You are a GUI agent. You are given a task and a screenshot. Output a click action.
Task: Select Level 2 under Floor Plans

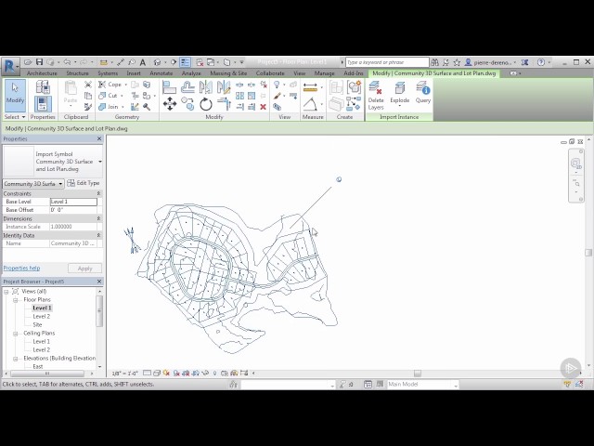pos(41,316)
